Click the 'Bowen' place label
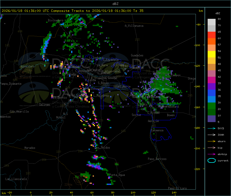Image resolution: width=231 pixels, height=196 pixels. click(x=171, y=115)
